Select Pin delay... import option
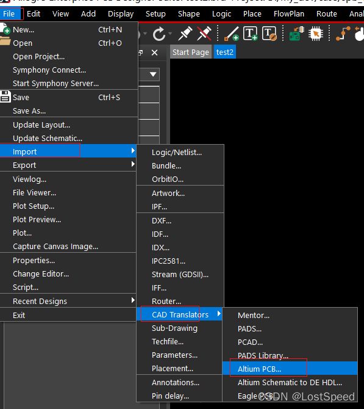This screenshot has height=409, width=364. 179,396
